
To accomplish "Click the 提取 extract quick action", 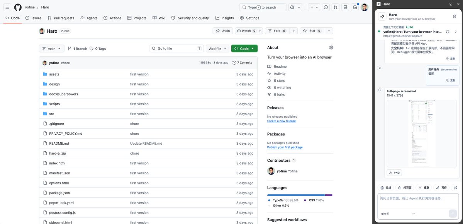I will tap(424, 187).
